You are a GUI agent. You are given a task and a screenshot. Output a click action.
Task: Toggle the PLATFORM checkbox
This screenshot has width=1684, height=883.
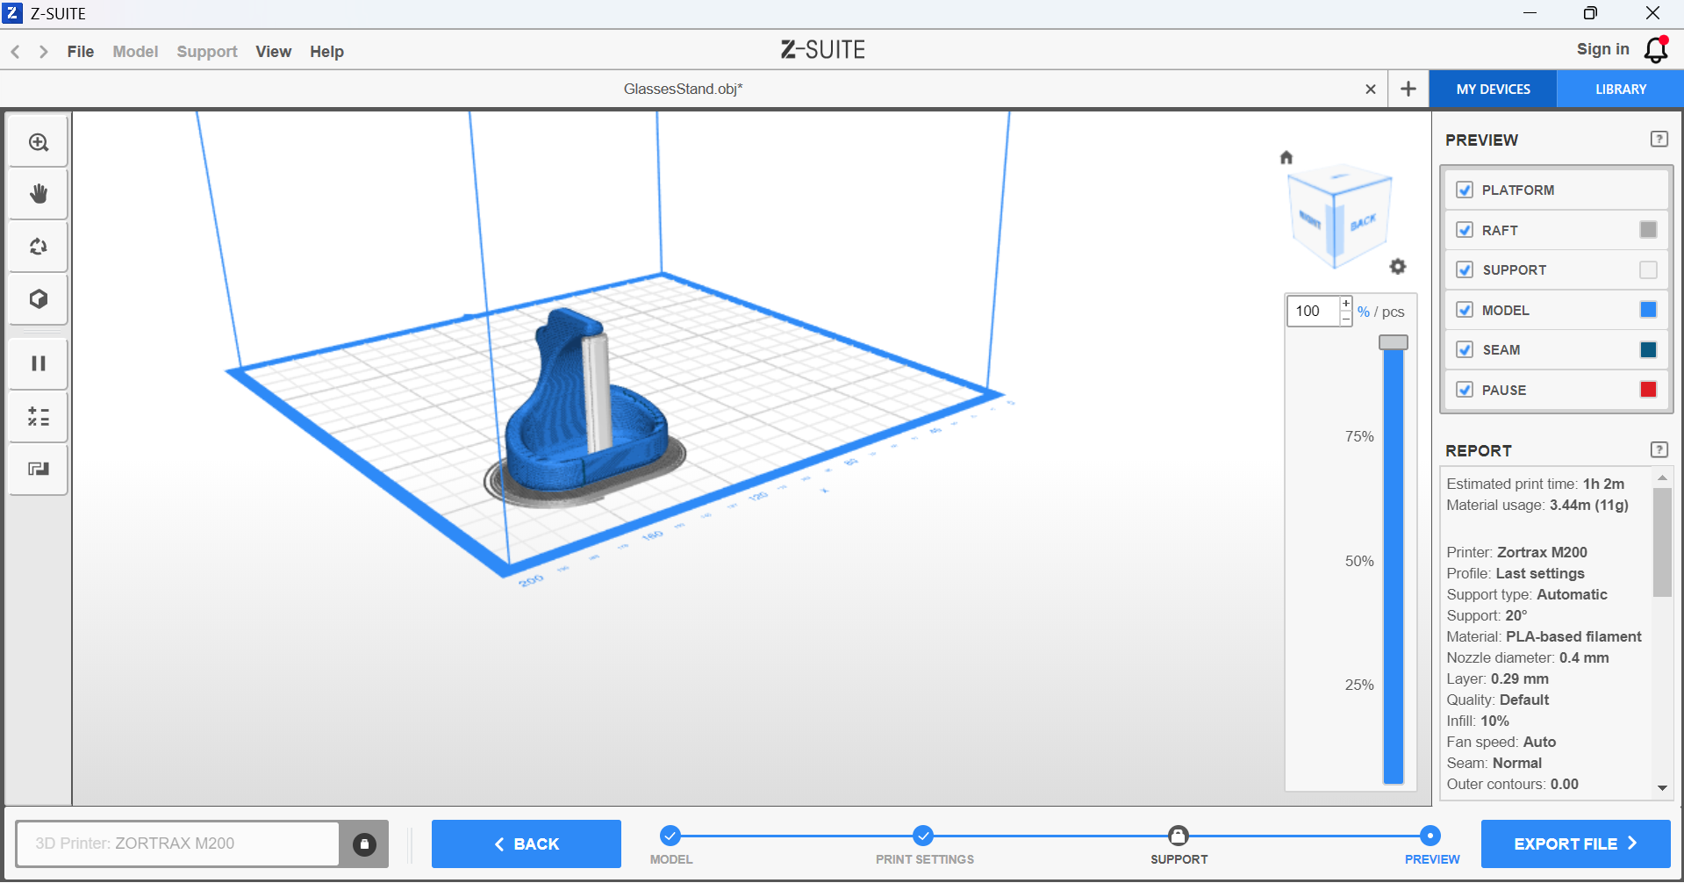click(1465, 190)
